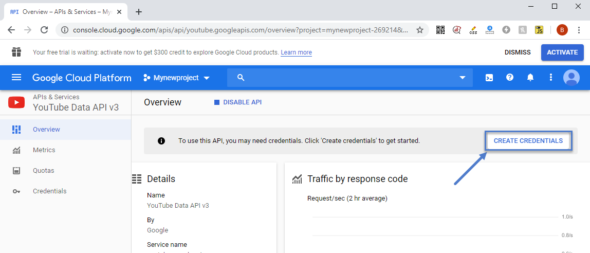Open the hamburger navigation menu
The width and height of the screenshot is (590, 253).
tap(16, 78)
